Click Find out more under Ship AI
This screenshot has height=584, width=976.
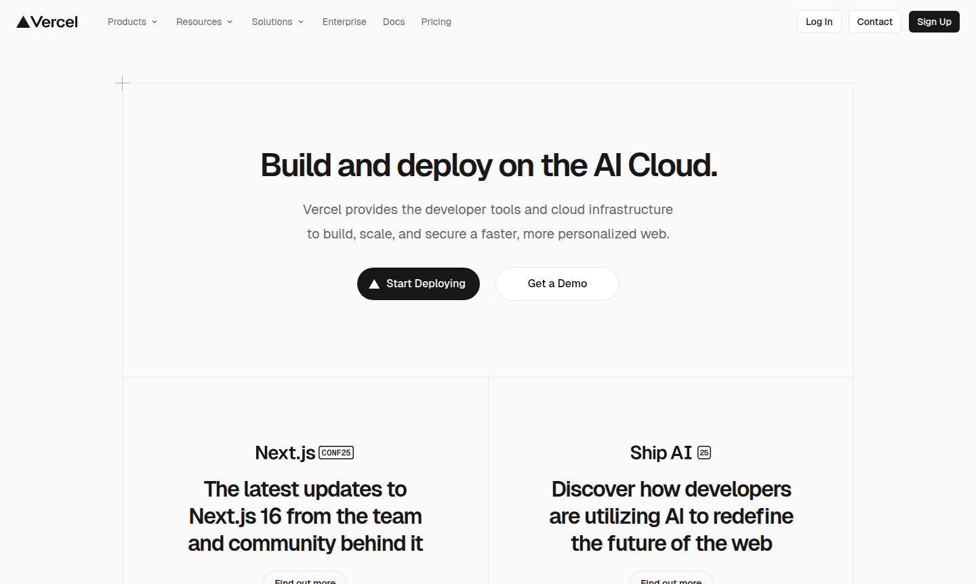click(x=671, y=581)
